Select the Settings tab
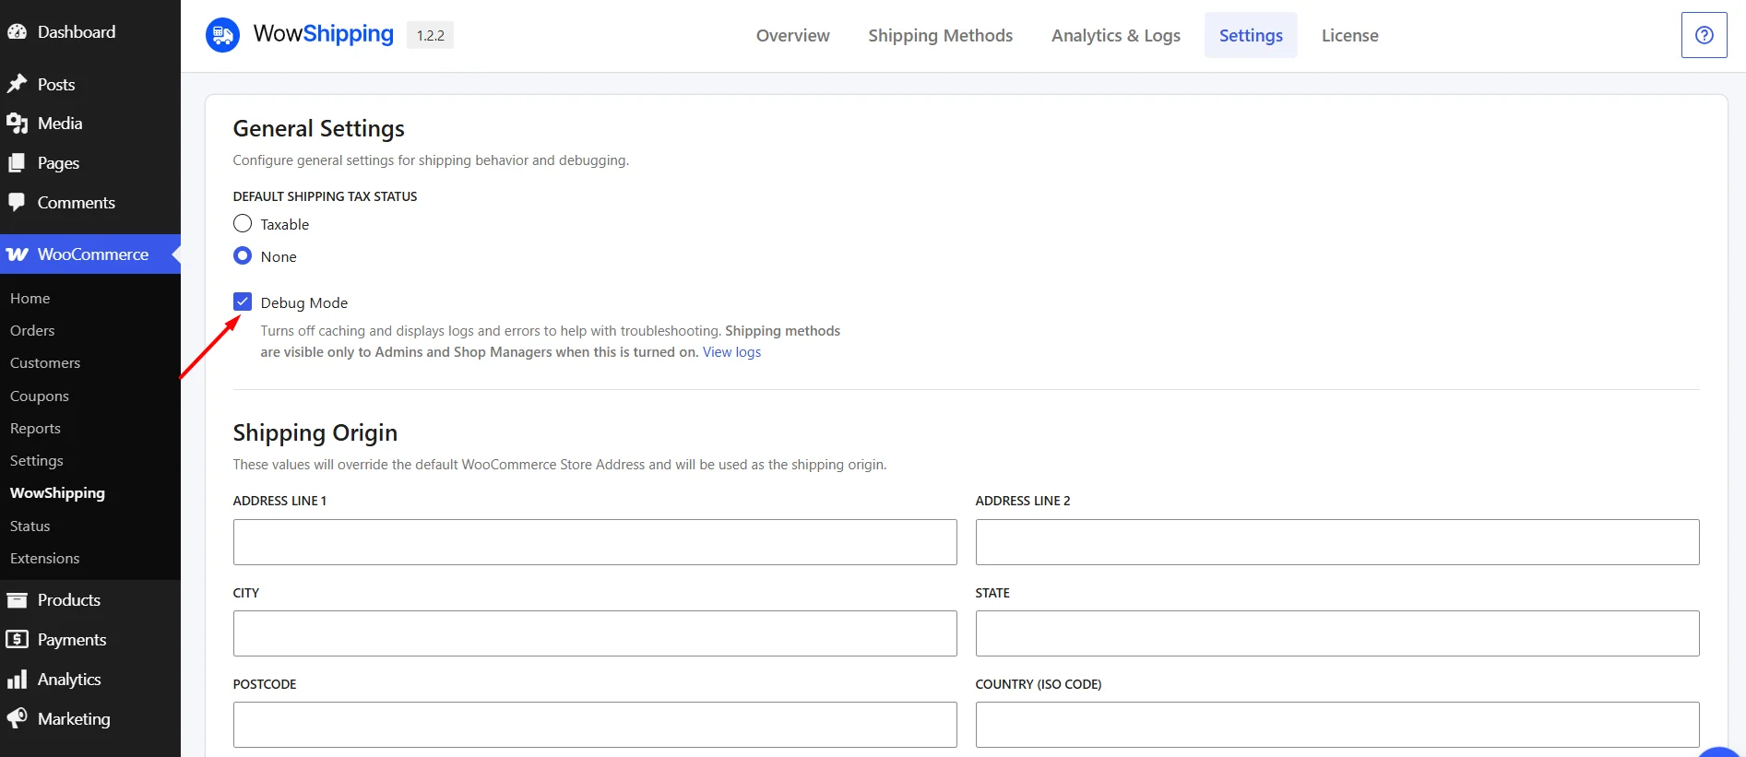 click(x=1251, y=35)
